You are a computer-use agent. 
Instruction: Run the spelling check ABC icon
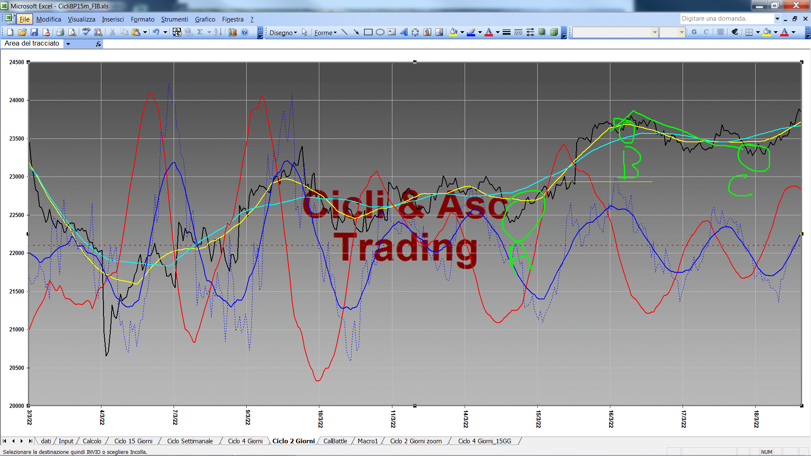(x=86, y=32)
